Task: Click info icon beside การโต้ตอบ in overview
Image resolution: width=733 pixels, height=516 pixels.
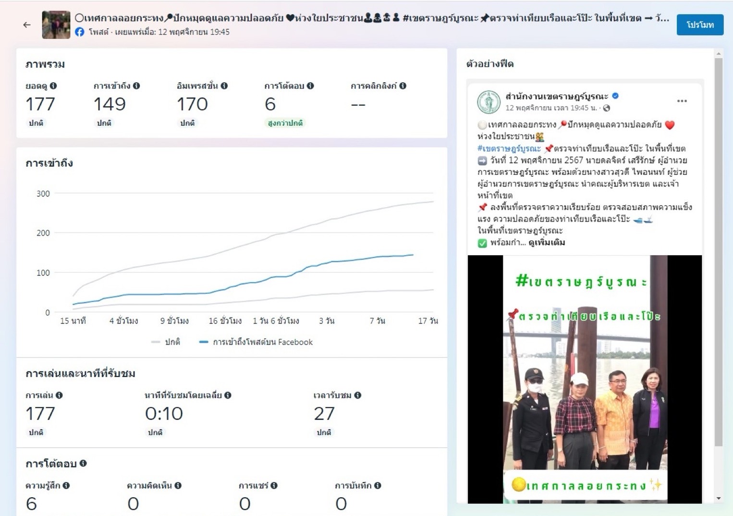Action: pyautogui.click(x=310, y=86)
